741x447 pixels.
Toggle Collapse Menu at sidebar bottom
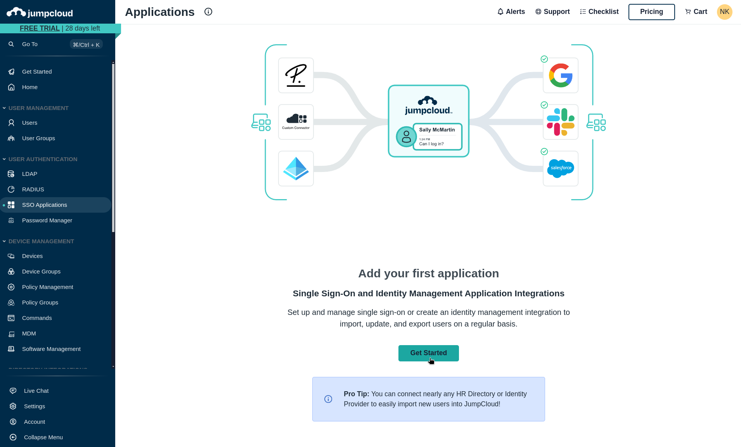coord(43,437)
